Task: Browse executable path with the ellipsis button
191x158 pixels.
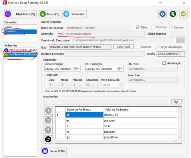Action: [x=180, y=40]
